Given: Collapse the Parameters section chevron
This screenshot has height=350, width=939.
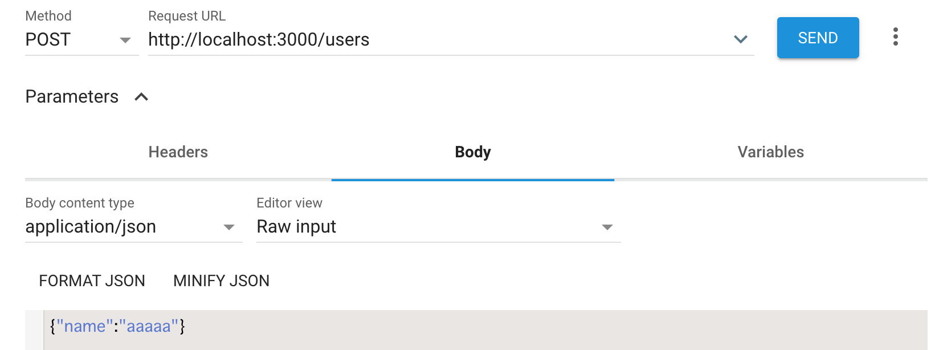Looking at the screenshot, I should tap(141, 97).
